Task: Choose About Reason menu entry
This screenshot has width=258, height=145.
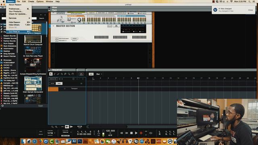Action: [19, 5]
